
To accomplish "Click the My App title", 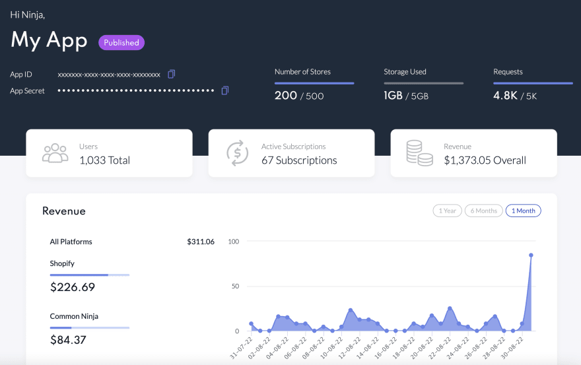I will point(49,40).
